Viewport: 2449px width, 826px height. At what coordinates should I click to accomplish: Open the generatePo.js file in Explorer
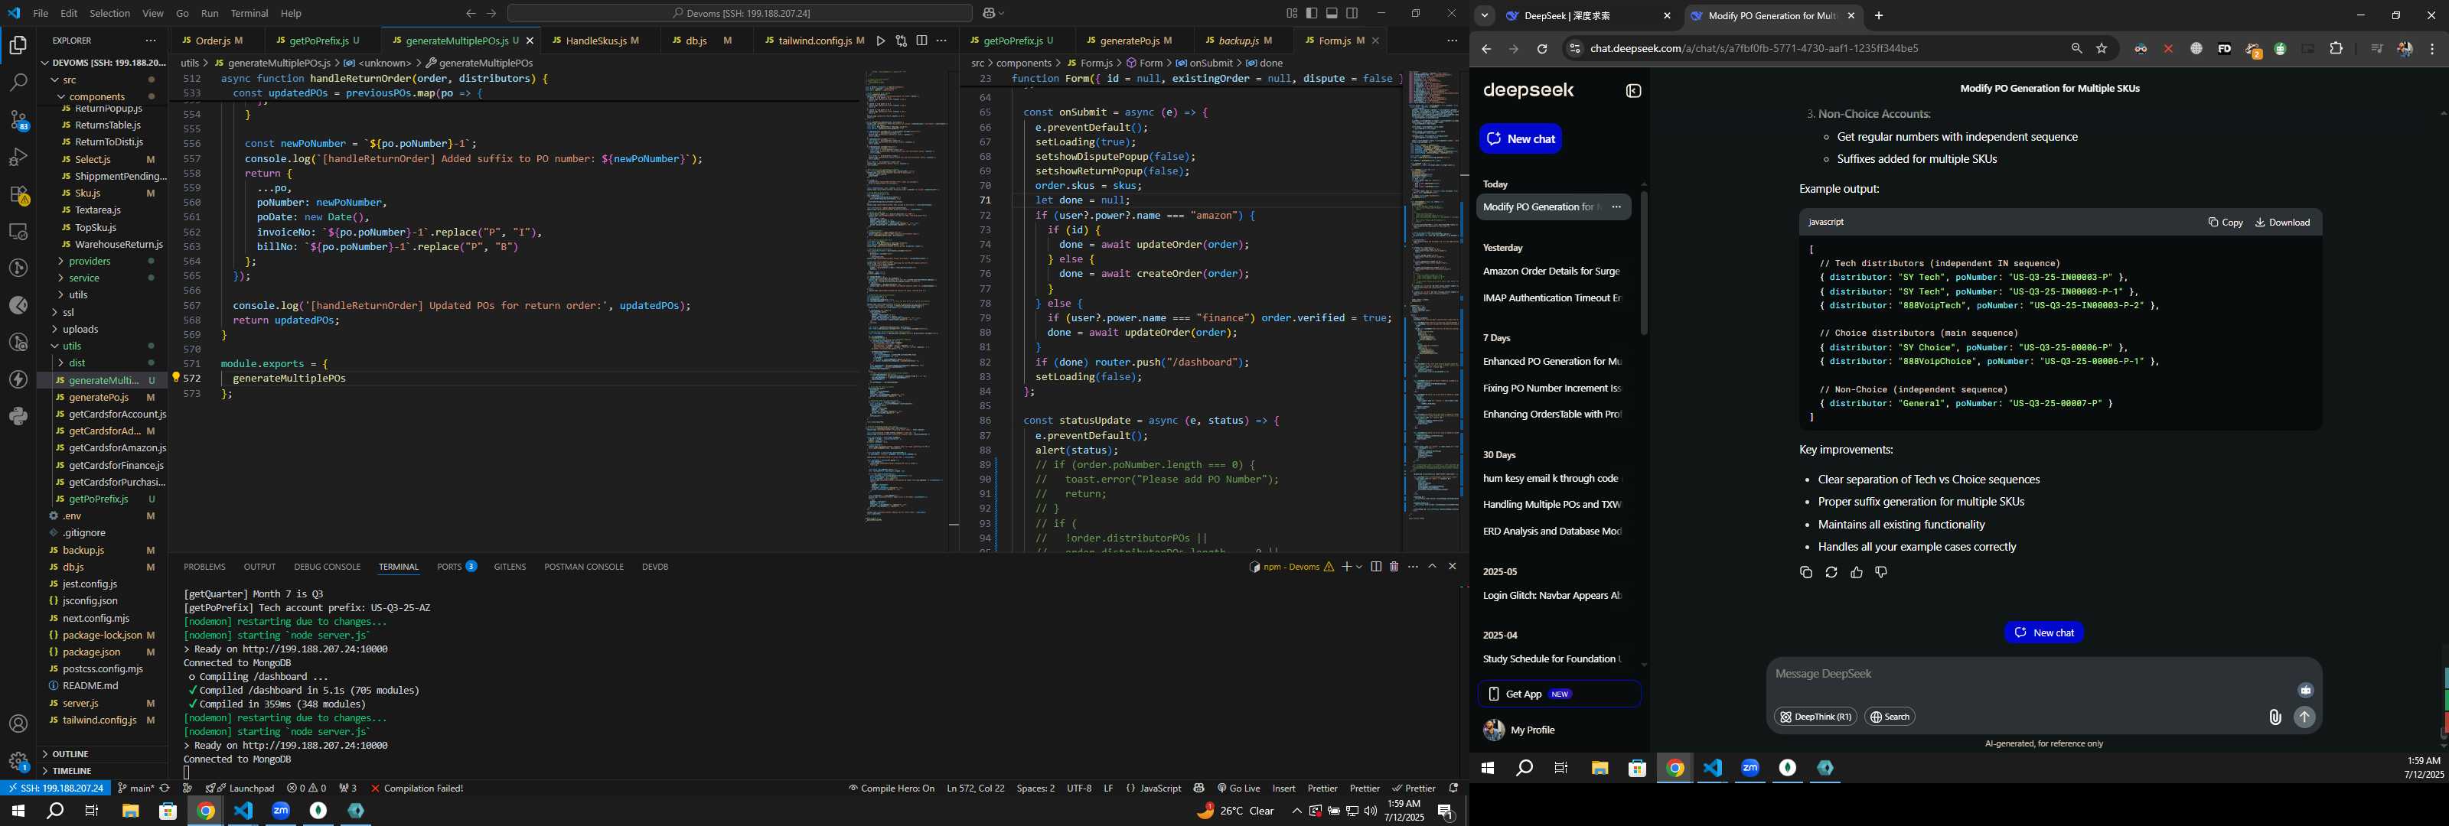tap(102, 397)
